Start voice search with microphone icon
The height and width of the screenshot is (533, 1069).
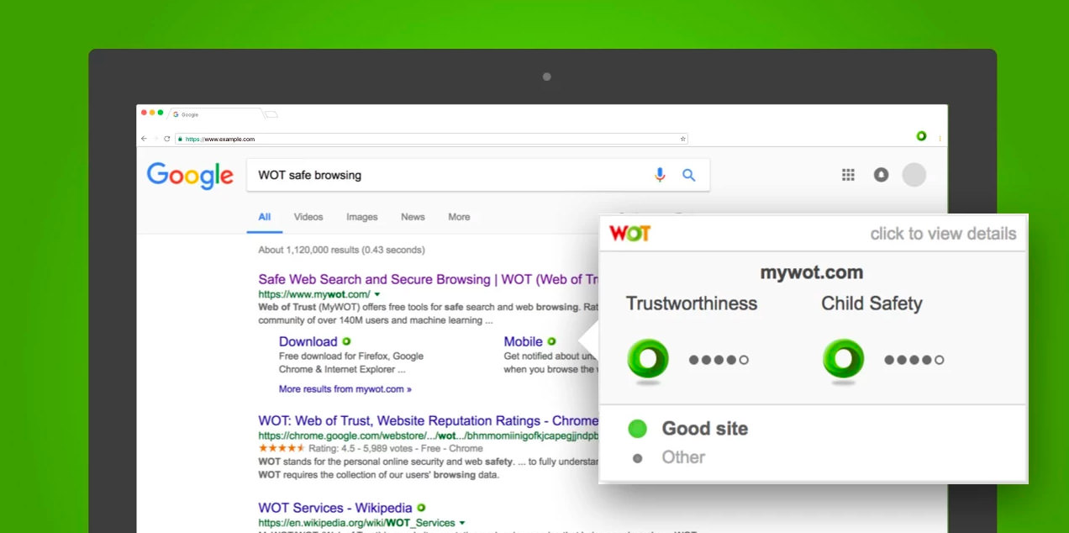(660, 175)
